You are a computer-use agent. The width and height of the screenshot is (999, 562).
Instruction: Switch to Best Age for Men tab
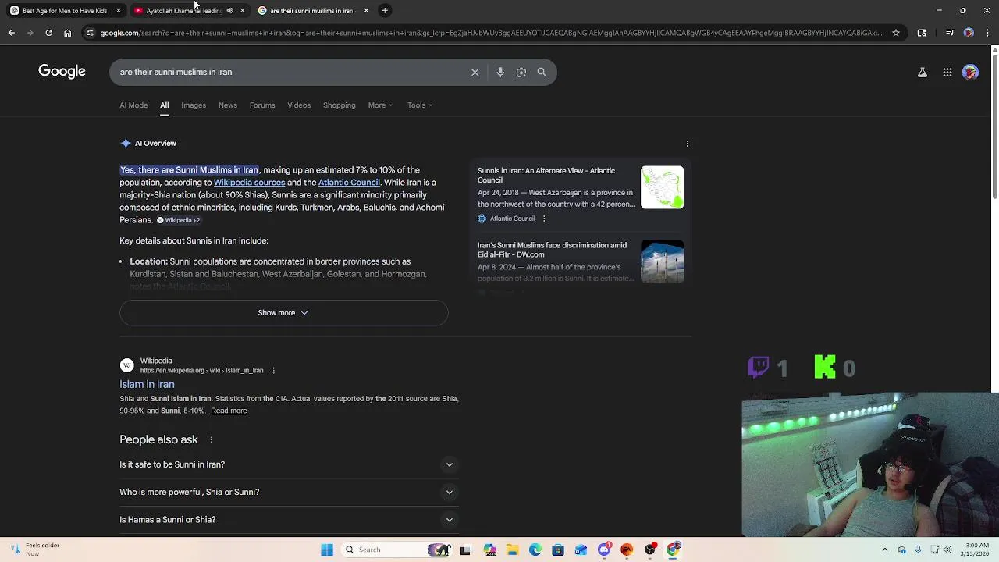[x=64, y=10]
